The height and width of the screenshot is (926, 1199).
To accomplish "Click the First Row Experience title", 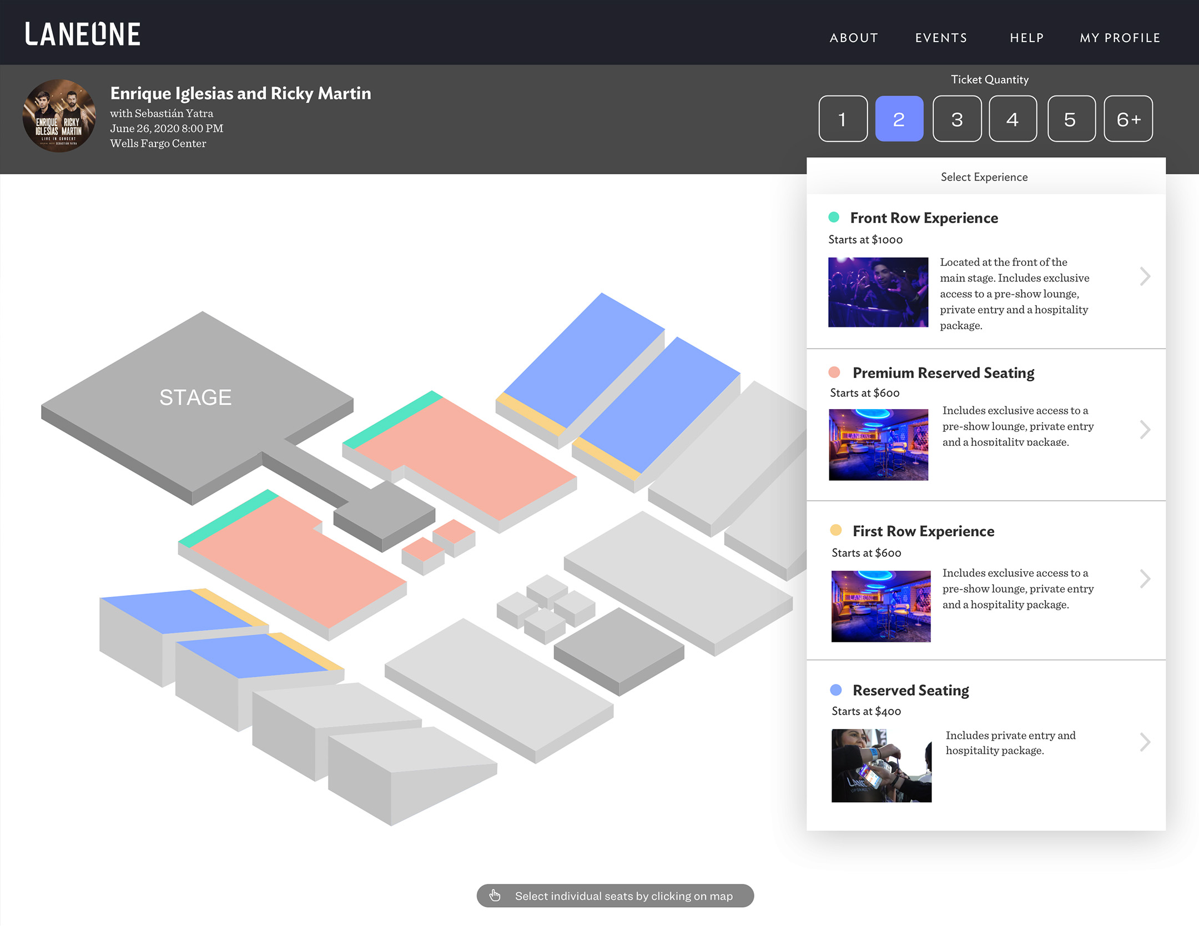I will [x=923, y=531].
